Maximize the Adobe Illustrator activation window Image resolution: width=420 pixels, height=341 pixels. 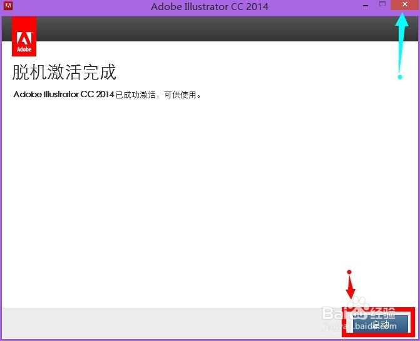pos(382,4)
